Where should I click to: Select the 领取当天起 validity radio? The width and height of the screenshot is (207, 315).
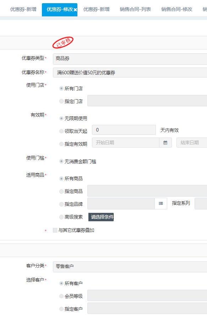[61, 131]
